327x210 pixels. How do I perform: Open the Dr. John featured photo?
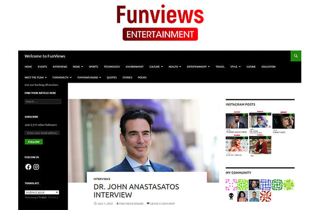point(143,135)
